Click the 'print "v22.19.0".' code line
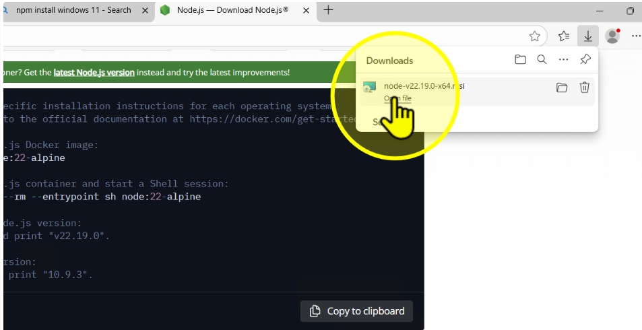Image resolution: width=642 pixels, height=330 pixels. pos(57,236)
